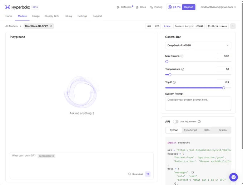The width and height of the screenshot is (243, 185).
Task: Switch to Gradio code tab
Action: point(223,130)
